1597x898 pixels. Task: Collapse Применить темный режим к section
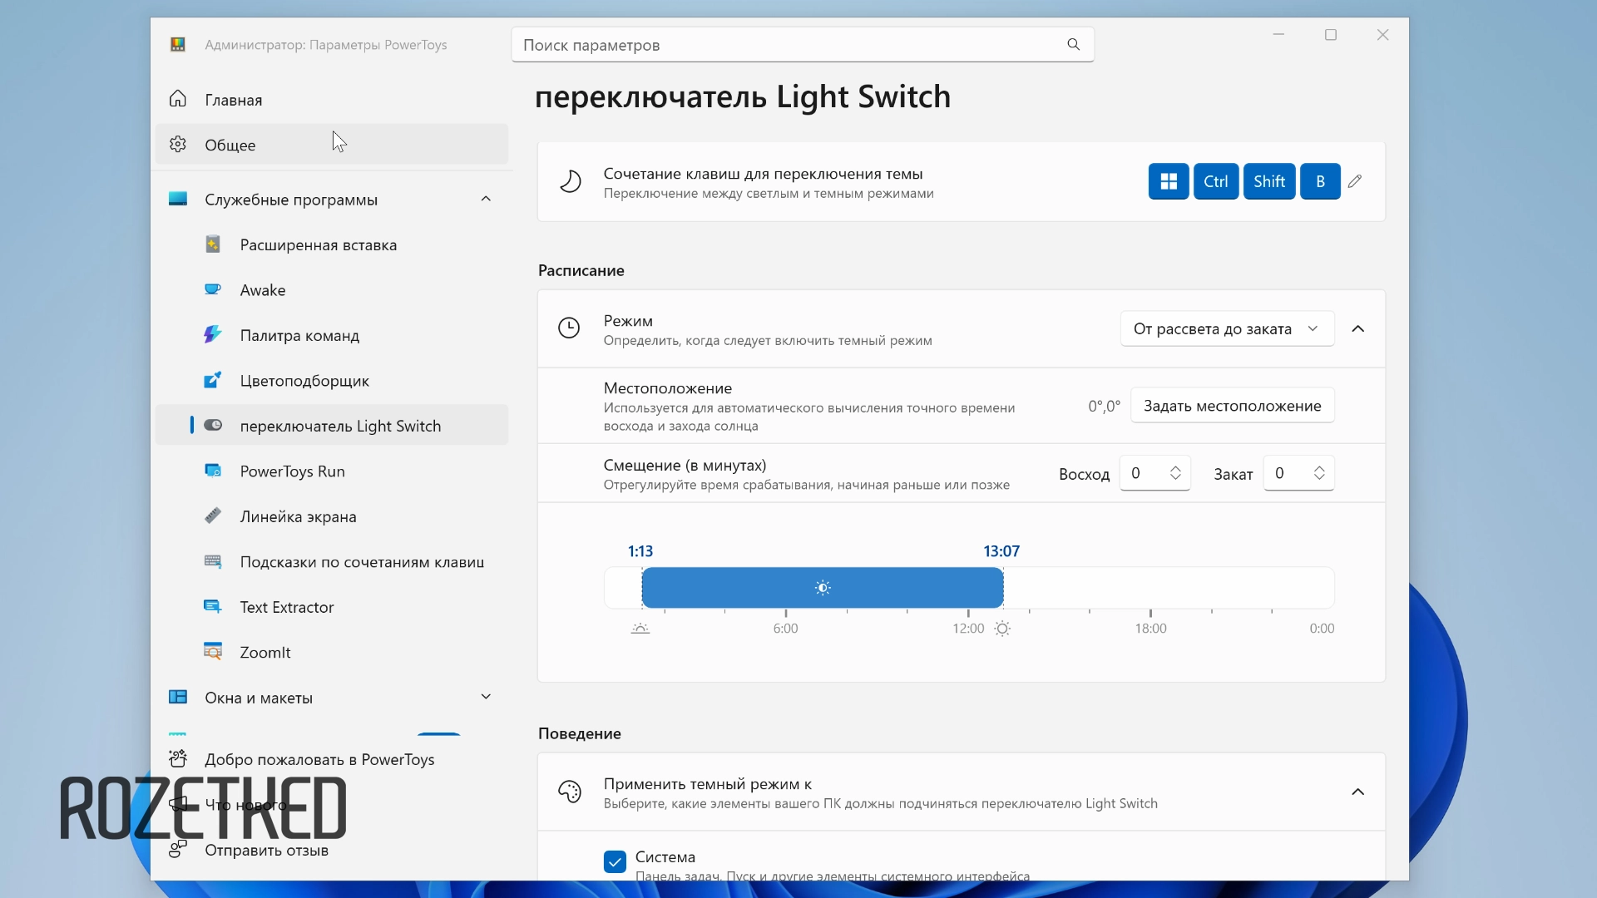pos(1357,792)
